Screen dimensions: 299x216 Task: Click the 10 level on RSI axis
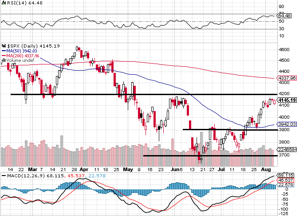281,36
